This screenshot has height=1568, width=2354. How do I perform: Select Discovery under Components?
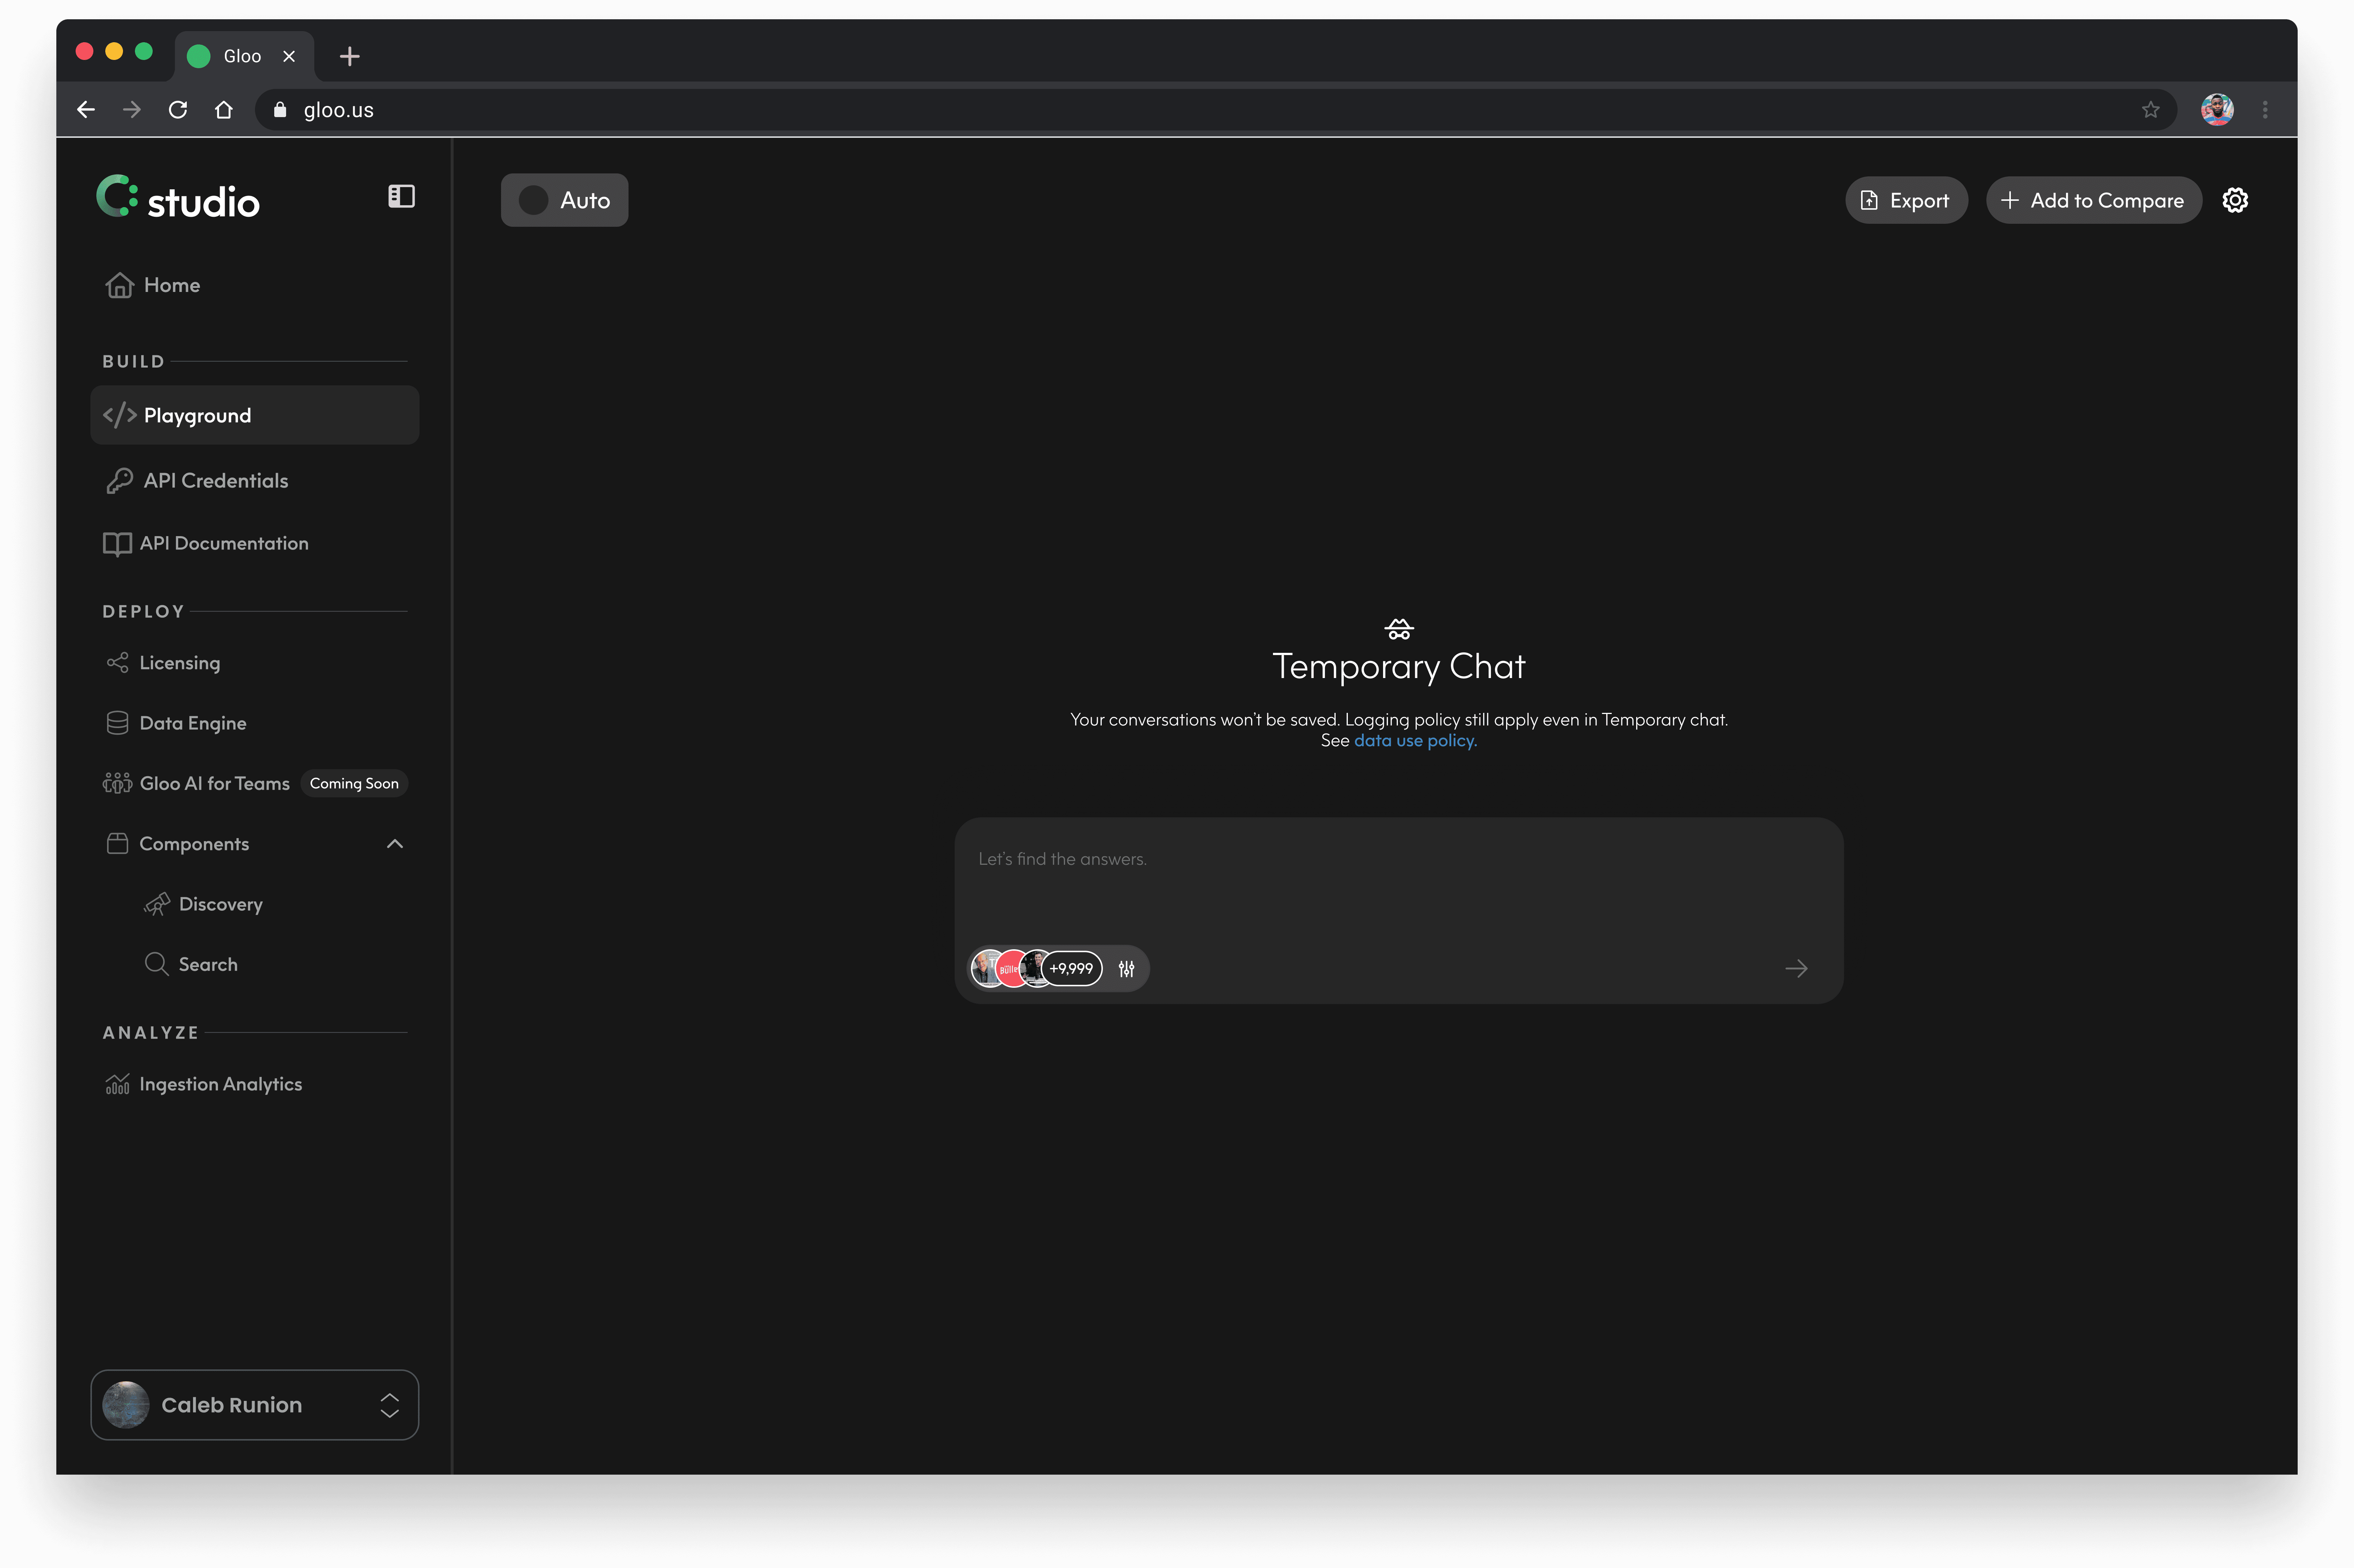pyautogui.click(x=220, y=904)
